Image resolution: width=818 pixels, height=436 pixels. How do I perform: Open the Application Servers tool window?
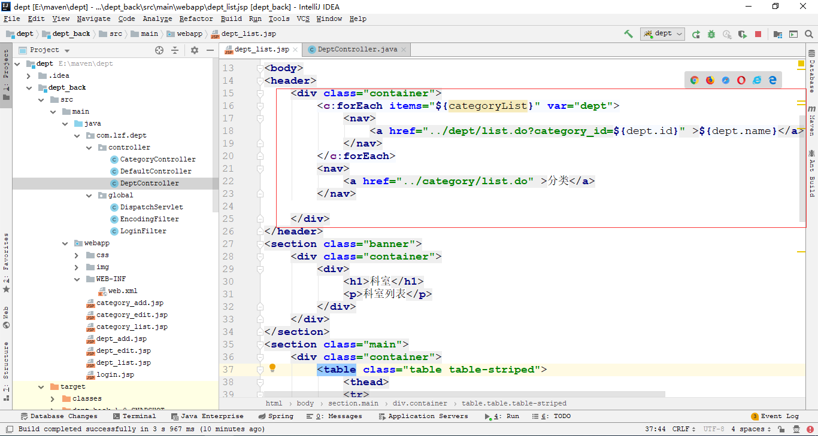click(x=423, y=416)
